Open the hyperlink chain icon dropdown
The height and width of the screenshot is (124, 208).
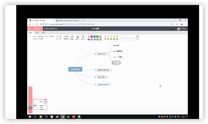pyautogui.click(x=72, y=38)
